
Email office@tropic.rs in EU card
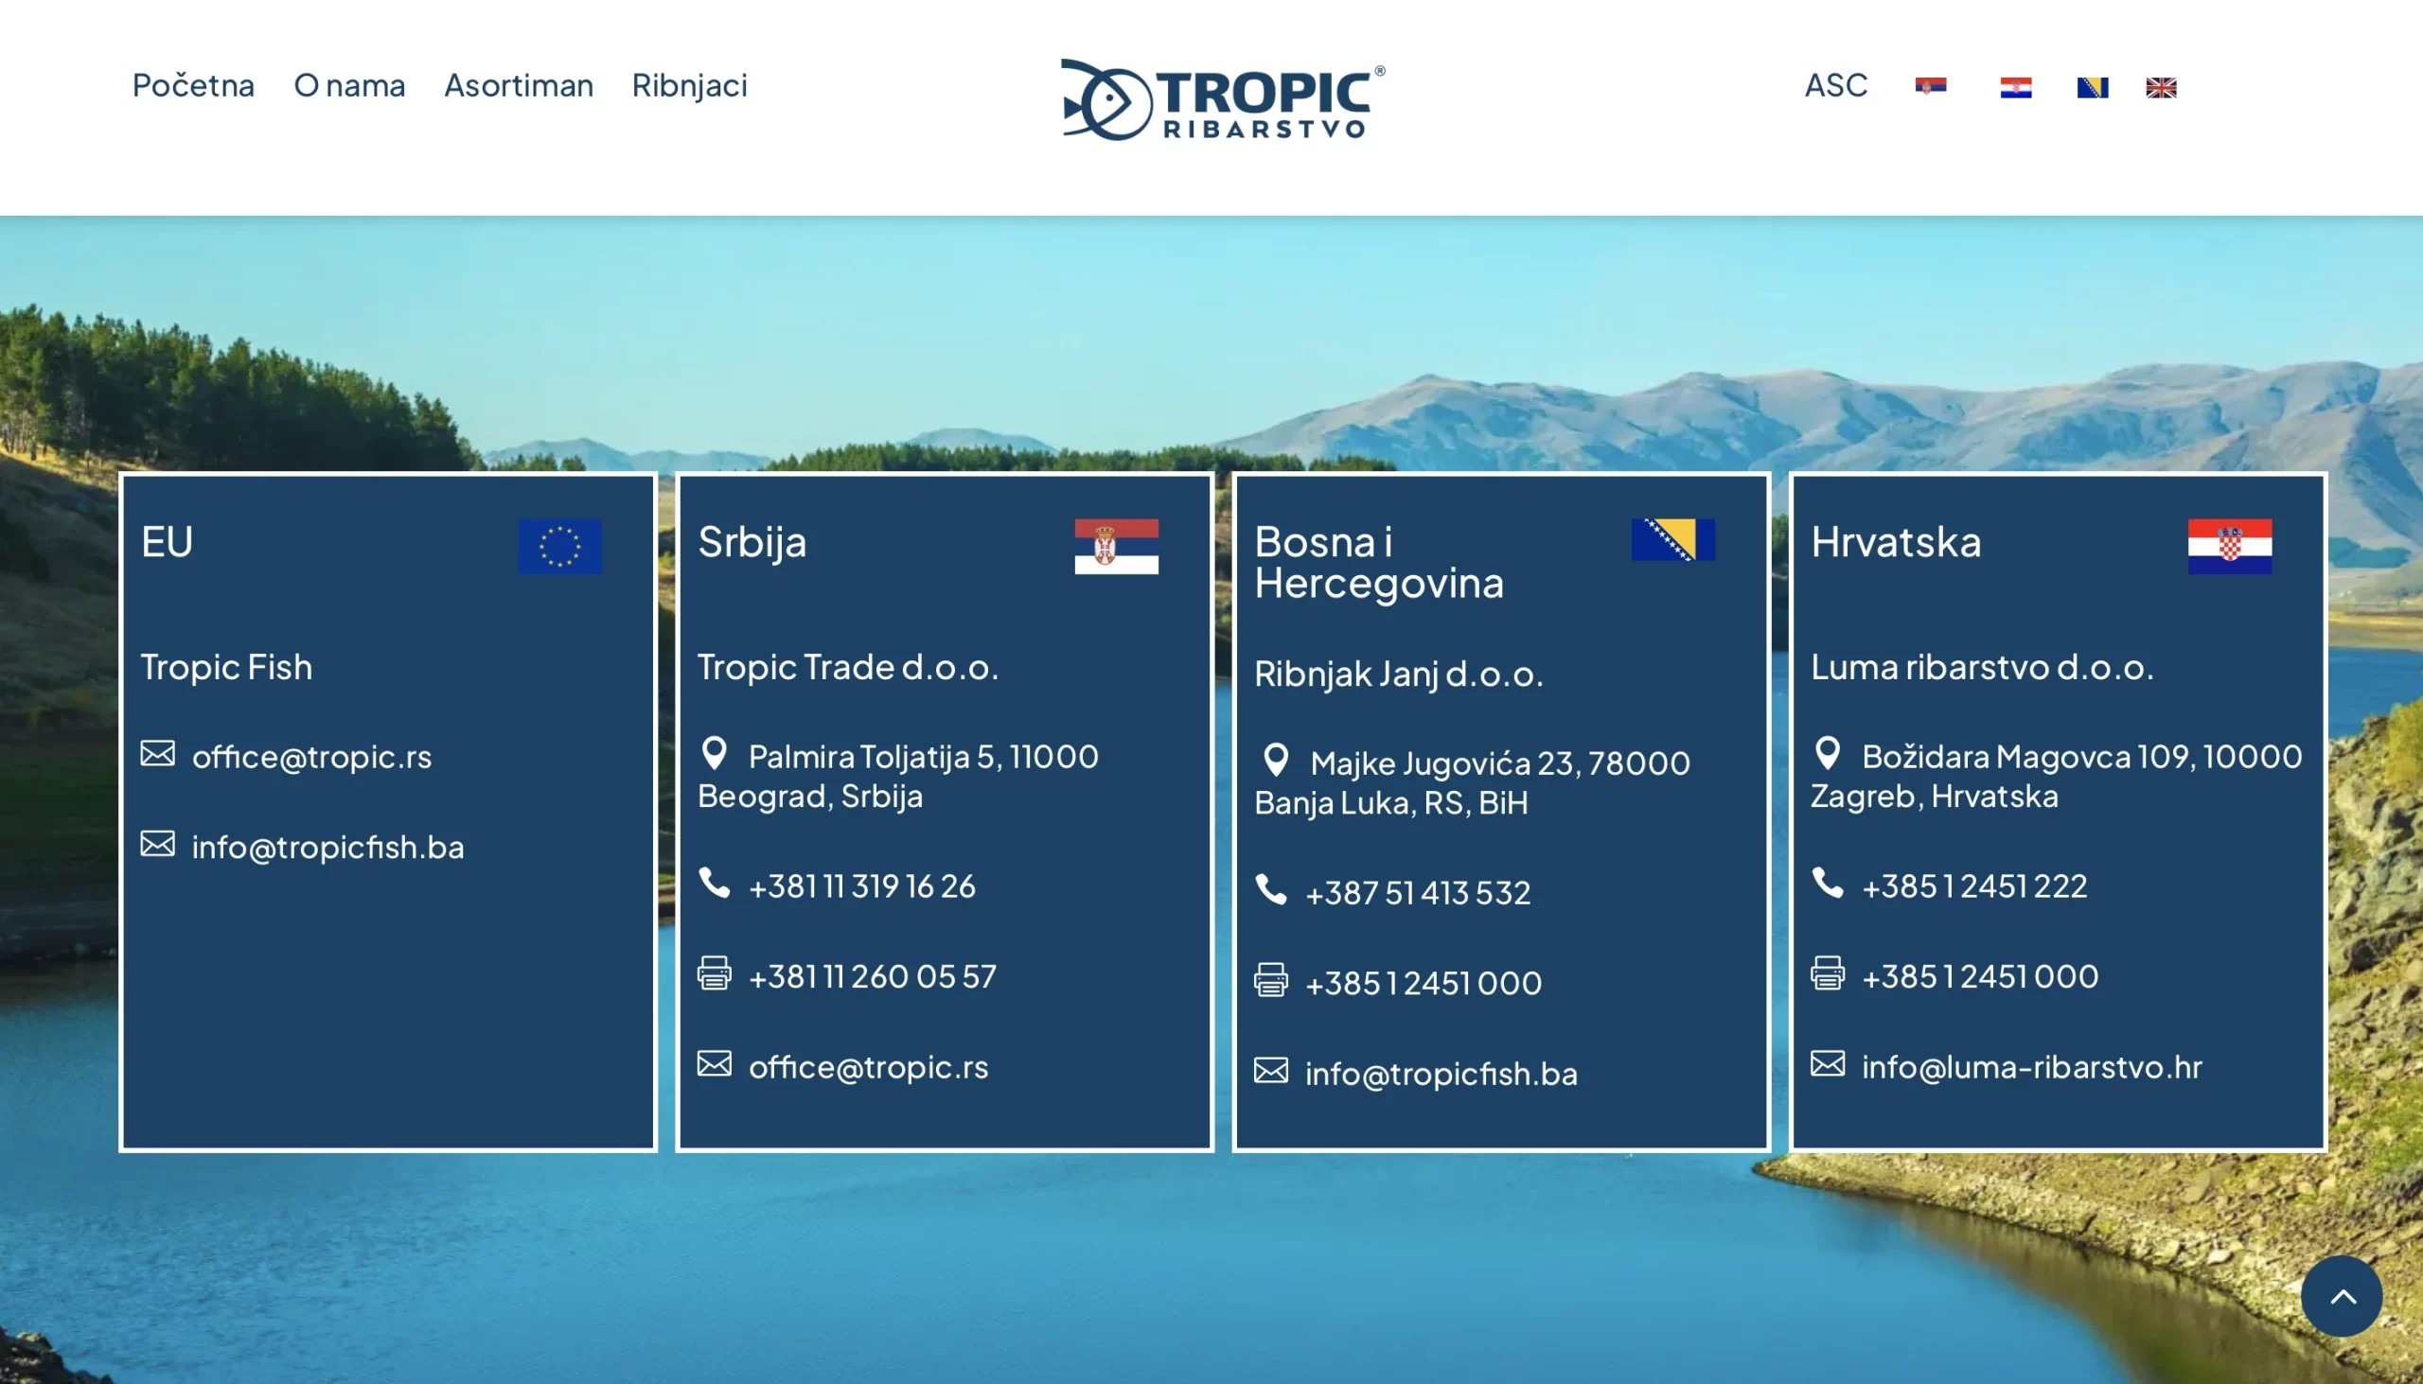[311, 757]
